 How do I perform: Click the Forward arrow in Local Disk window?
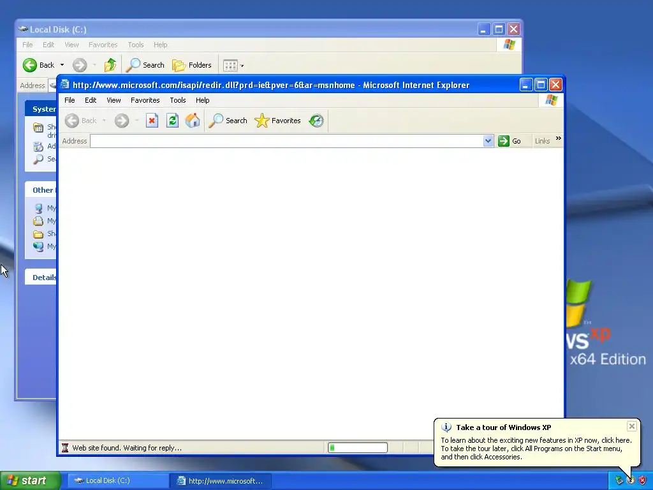point(80,65)
